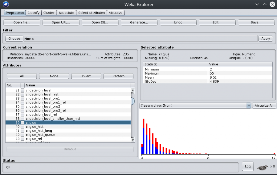Click the Edit... button
Viewport: 277px width, 175px height.
217,22
